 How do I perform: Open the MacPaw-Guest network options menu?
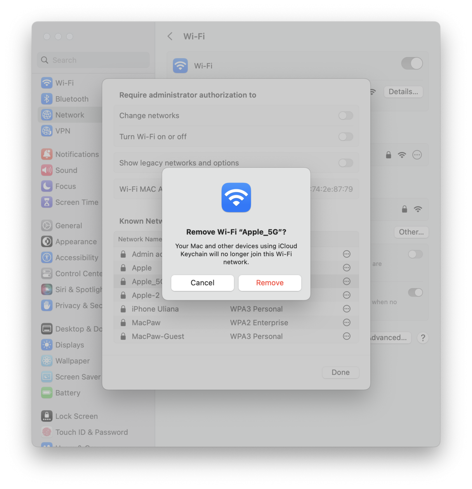coord(346,336)
